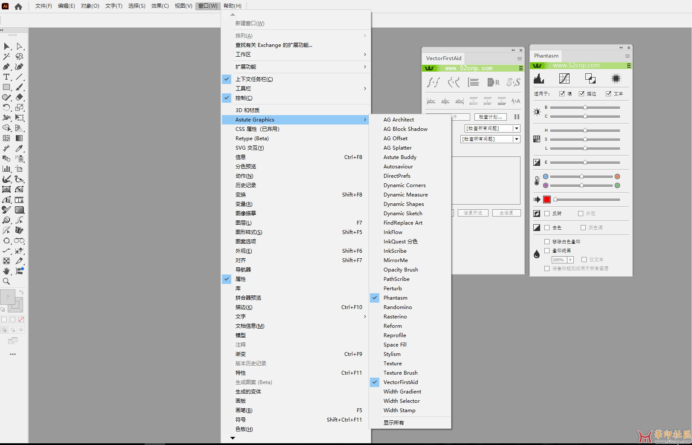Image resolution: width=692 pixels, height=445 pixels.
Task: Open the 100% overprint percentage dropdown arrow
Action: 570,260
